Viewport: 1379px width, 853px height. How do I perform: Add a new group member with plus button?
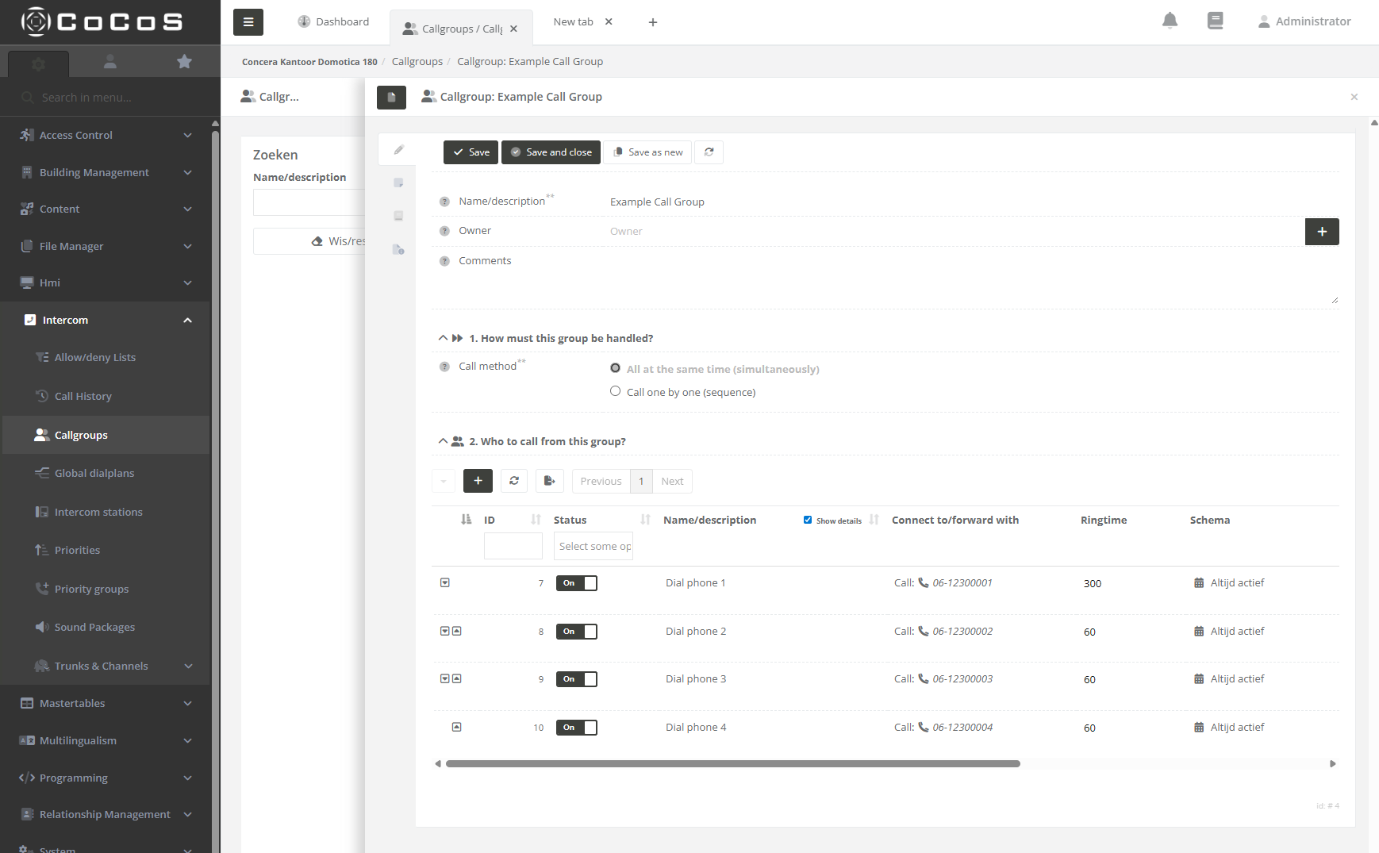[x=478, y=481]
